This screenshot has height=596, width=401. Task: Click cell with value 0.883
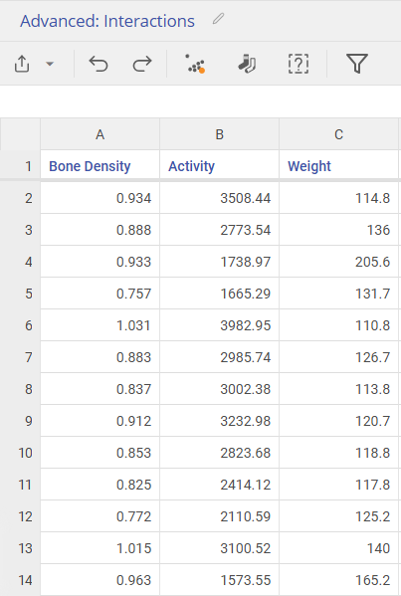100,357
